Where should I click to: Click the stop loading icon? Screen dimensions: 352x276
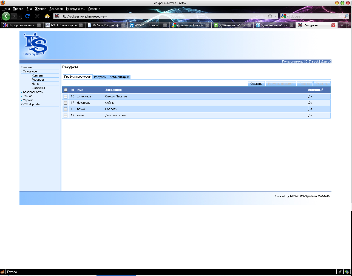37,16
